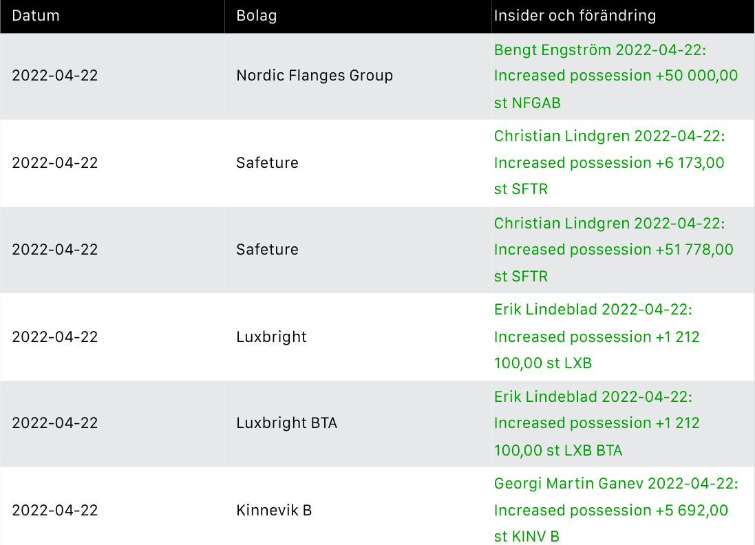The width and height of the screenshot is (755, 545).
Task: Click the date next to Bolag Luxbright
Action: pyautogui.click(x=55, y=337)
